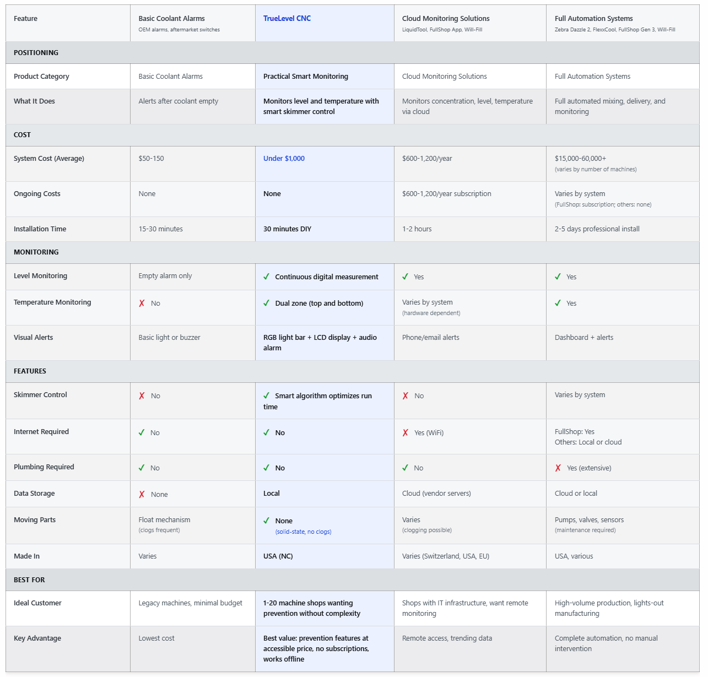This screenshot has height=677, width=708.
Task: Click green check in TrueLevel Moving Parts cell
Action: coord(267,521)
